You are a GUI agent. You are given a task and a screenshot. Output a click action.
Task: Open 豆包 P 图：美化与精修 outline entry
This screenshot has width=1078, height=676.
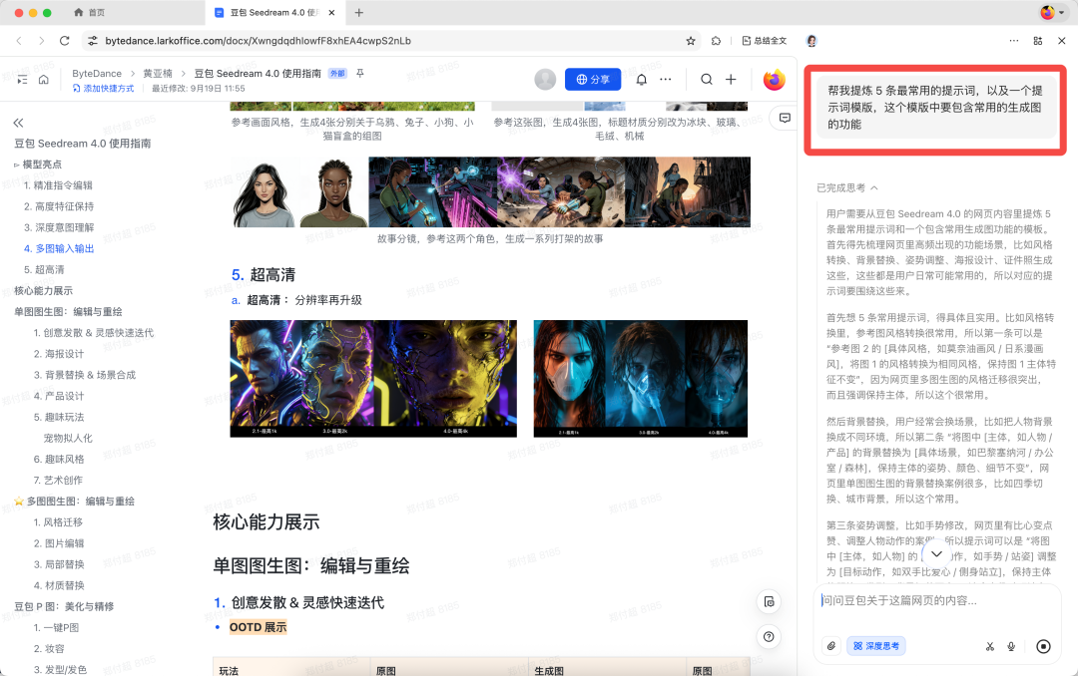[64, 606]
